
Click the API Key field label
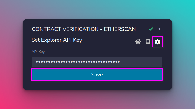point(38,52)
